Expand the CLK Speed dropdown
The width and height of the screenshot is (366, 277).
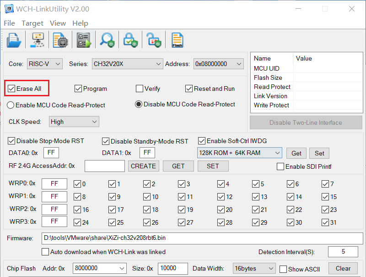(x=74, y=122)
